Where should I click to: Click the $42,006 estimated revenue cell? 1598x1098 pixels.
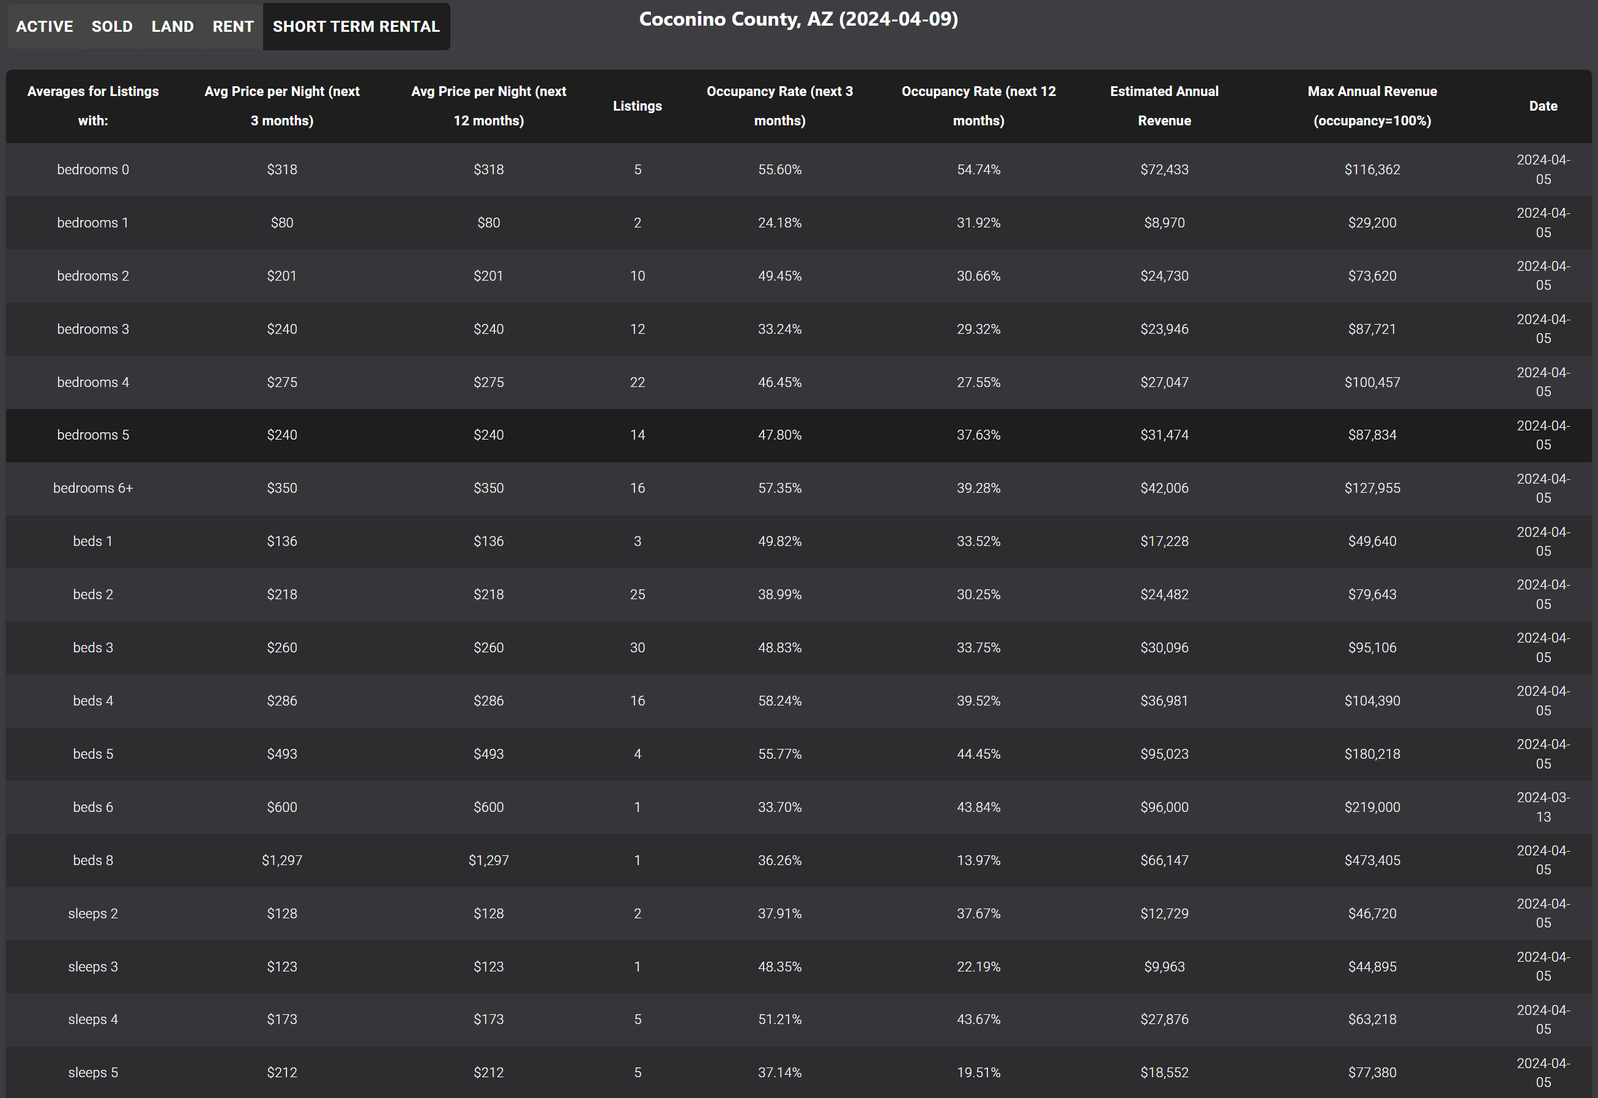pos(1164,488)
